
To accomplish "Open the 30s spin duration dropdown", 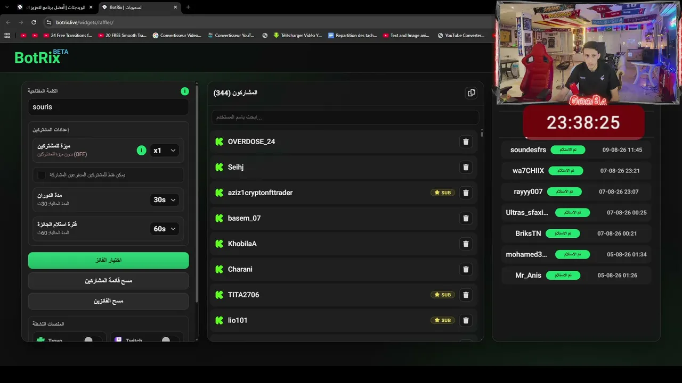I will point(164,200).
